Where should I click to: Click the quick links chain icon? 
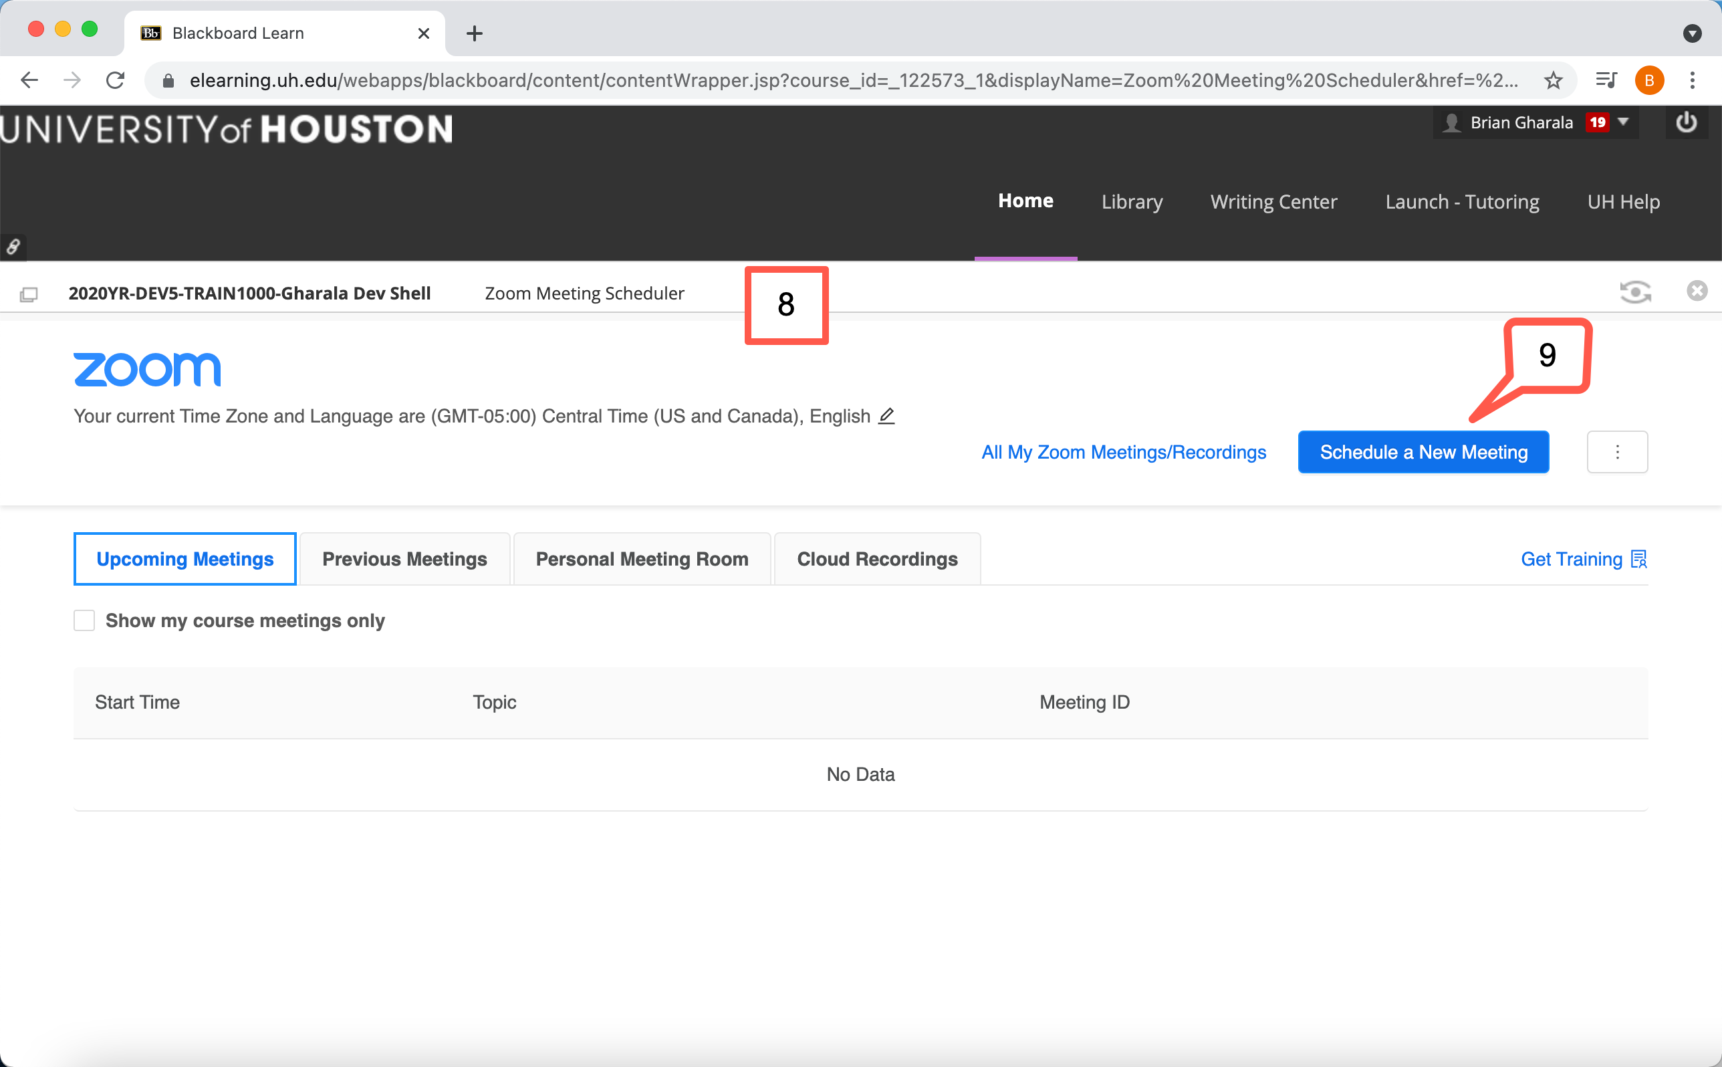pos(13,247)
